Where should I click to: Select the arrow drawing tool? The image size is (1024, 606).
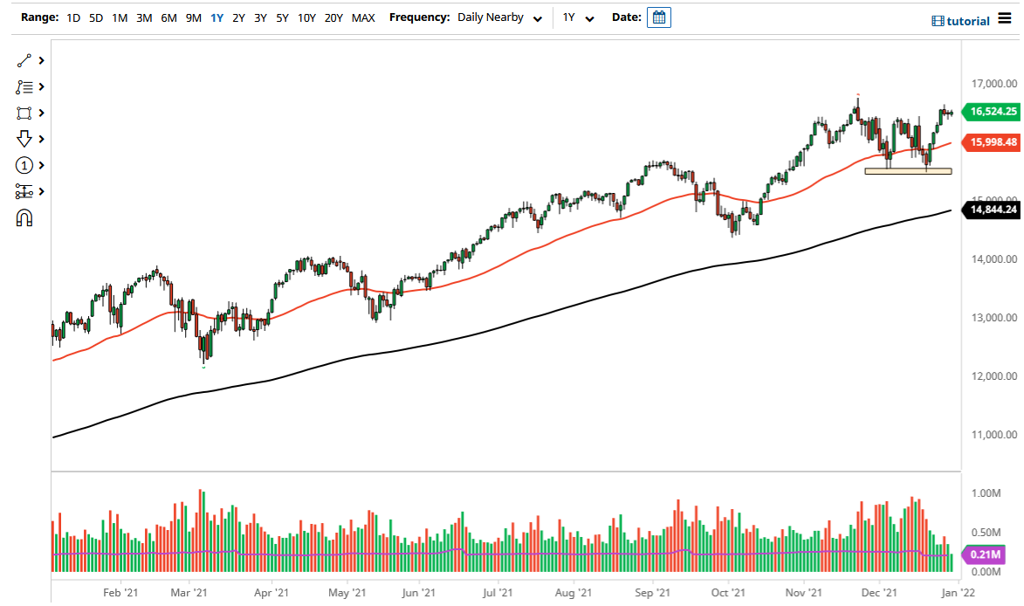click(24, 139)
